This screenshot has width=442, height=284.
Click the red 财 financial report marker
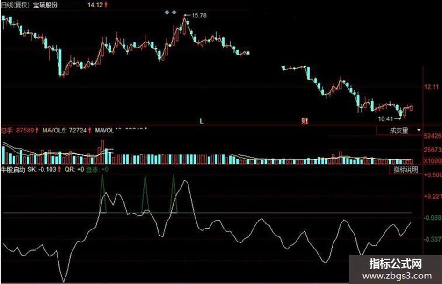(x=304, y=121)
